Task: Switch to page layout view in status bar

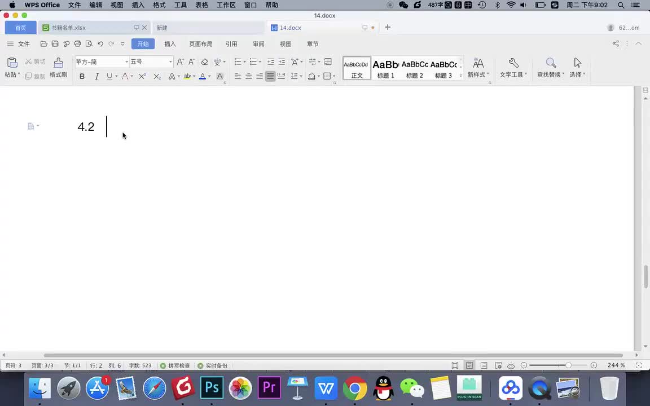Action: pos(469,365)
